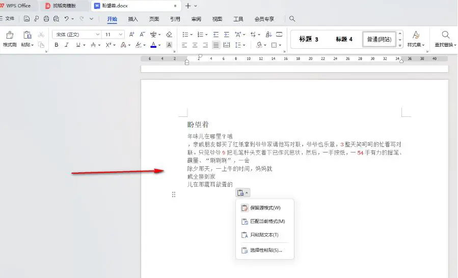Click the Copy icon below scissors
458x278 pixels.
41,45
